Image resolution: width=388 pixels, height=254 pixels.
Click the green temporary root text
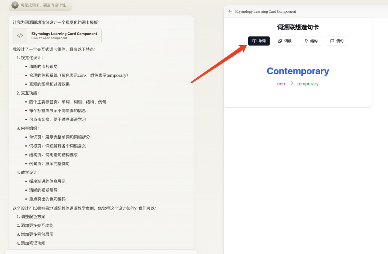pyautogui.click(x=308, y=84)
